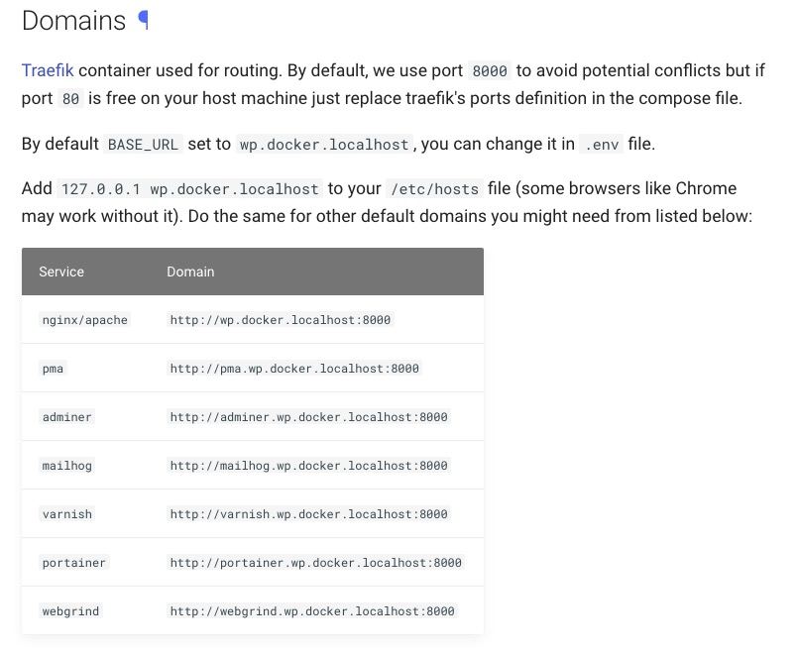Click the nginx/apache service cell
Image resolution: width=798 pixels, height=654 pixels.
tap(85, 320)
